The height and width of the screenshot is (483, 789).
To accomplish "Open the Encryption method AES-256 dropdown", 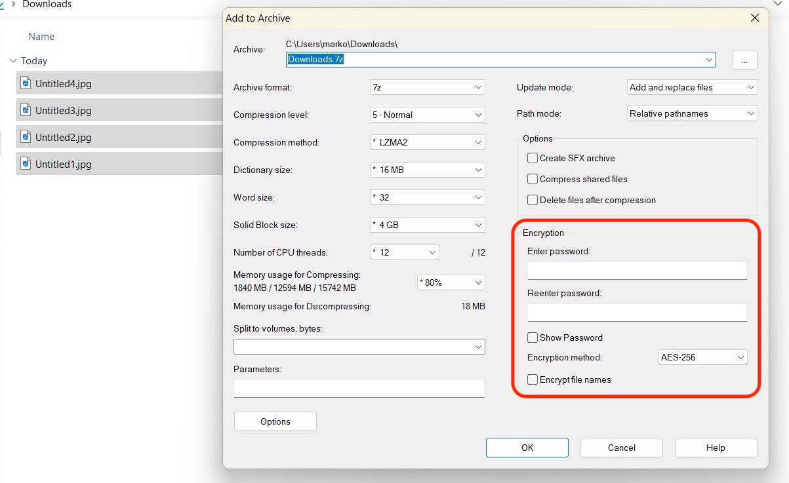I will (702, 358).
